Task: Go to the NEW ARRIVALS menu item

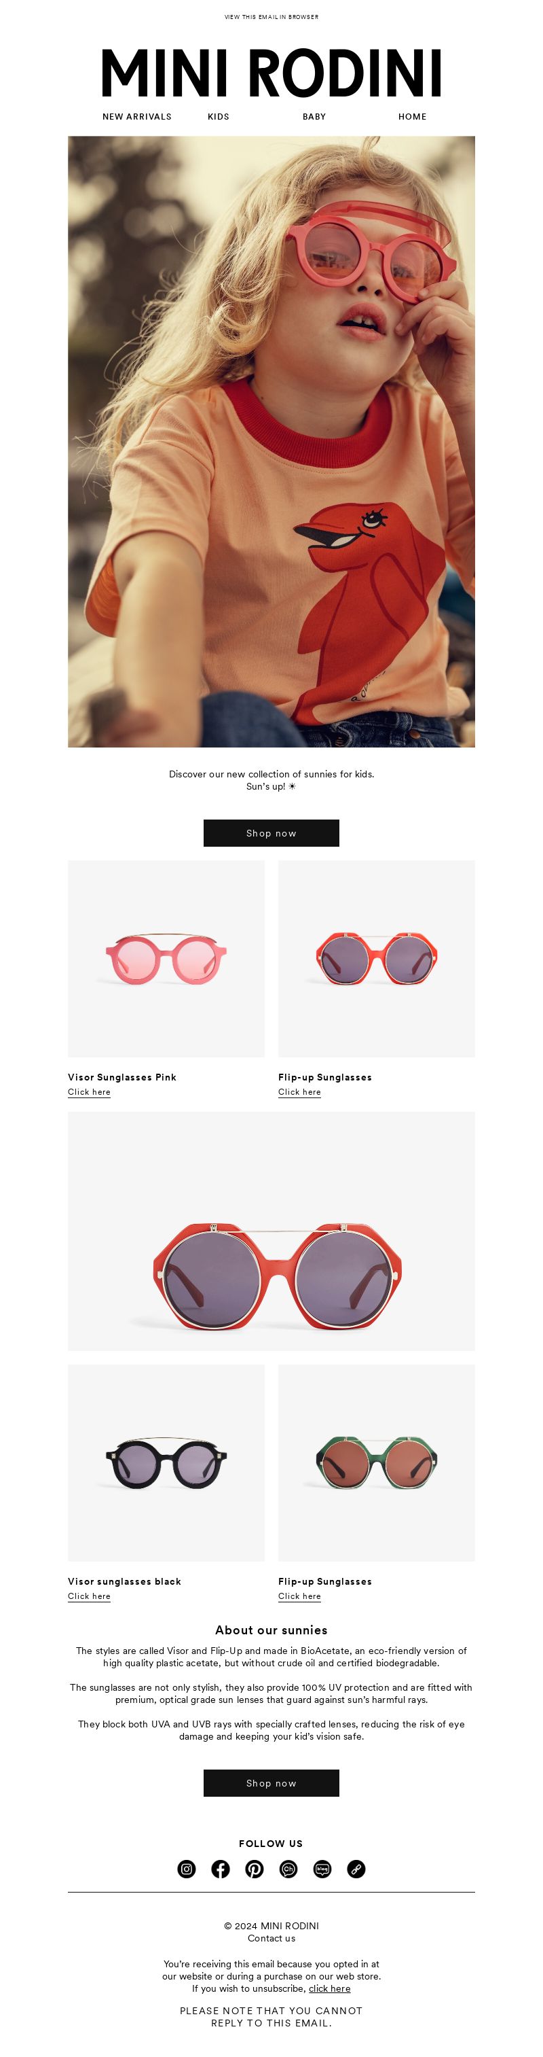Action: click(x=137, y=117)
